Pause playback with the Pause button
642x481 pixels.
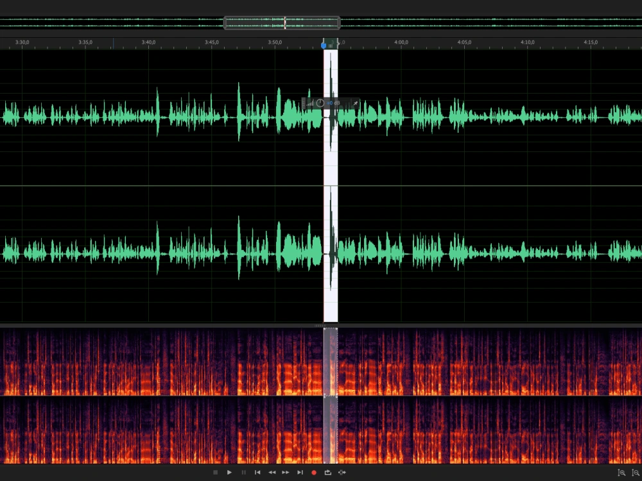click(243, 473)
